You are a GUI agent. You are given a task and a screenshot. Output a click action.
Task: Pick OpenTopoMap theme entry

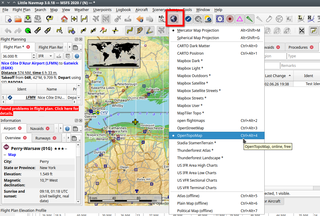click(217, 136)
